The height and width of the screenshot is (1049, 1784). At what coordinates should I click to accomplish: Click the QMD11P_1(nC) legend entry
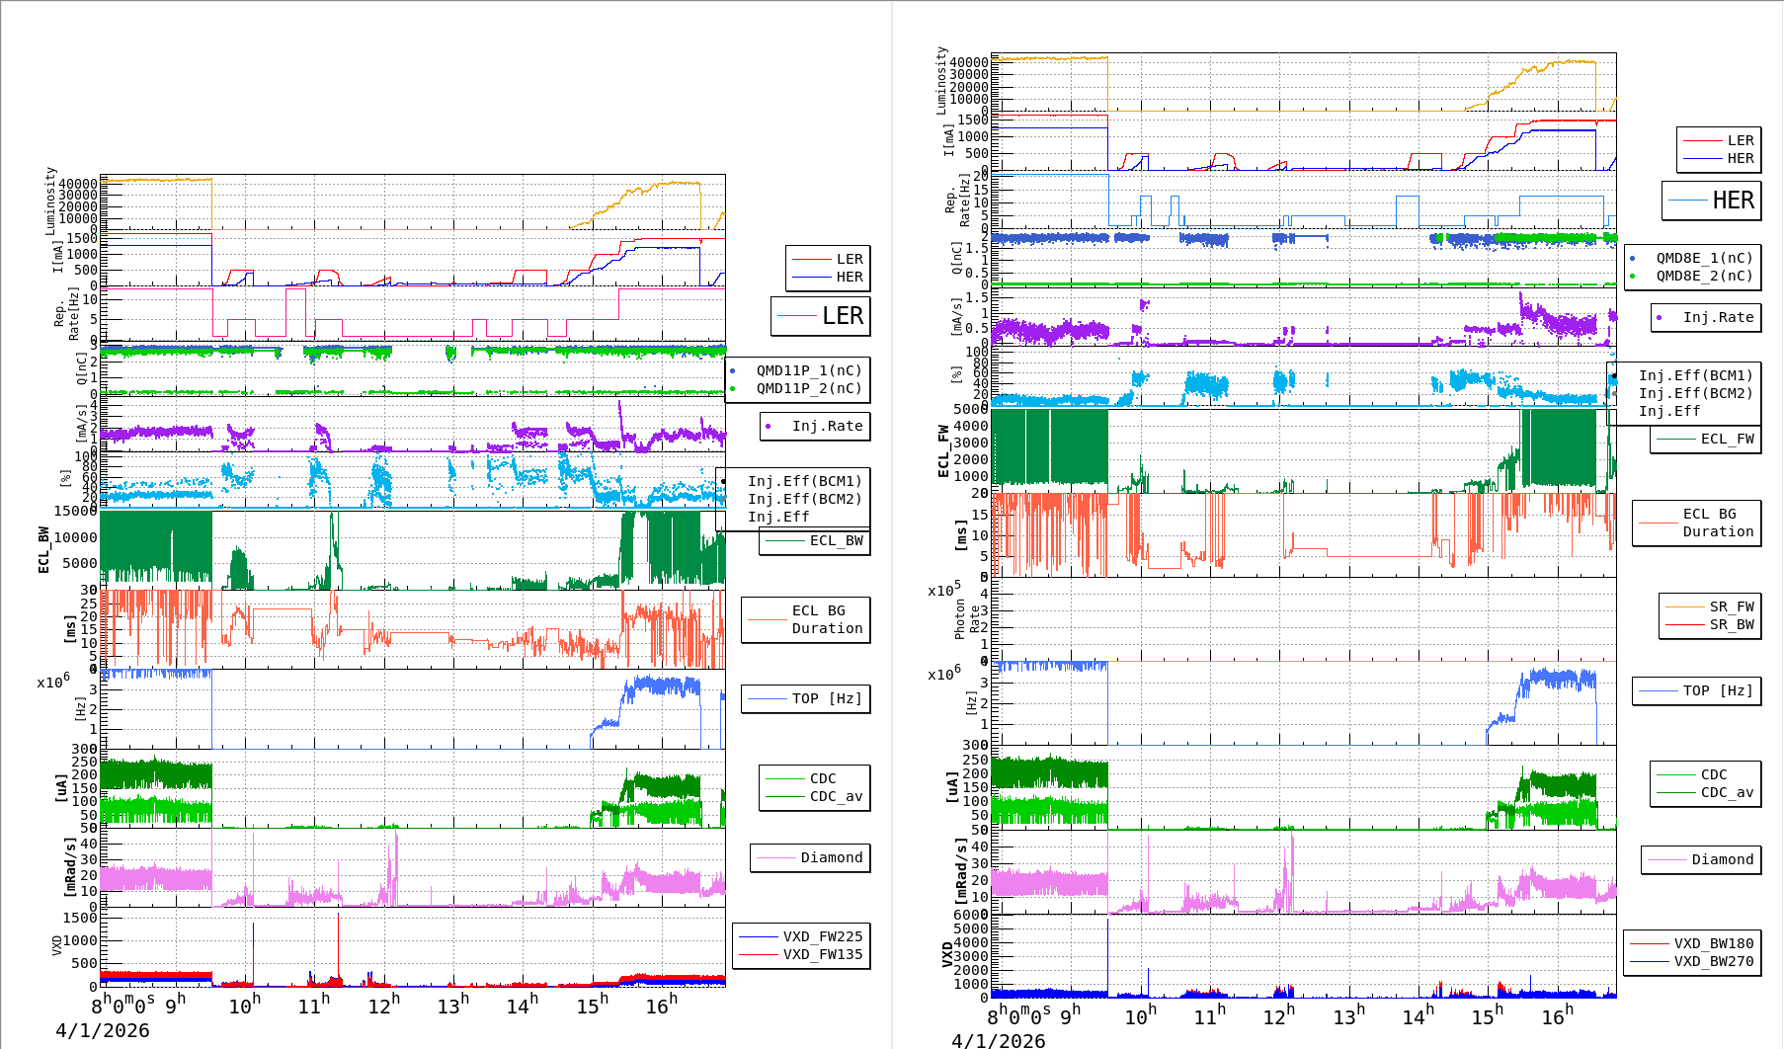pyautogui.click(x=808, y=370)
